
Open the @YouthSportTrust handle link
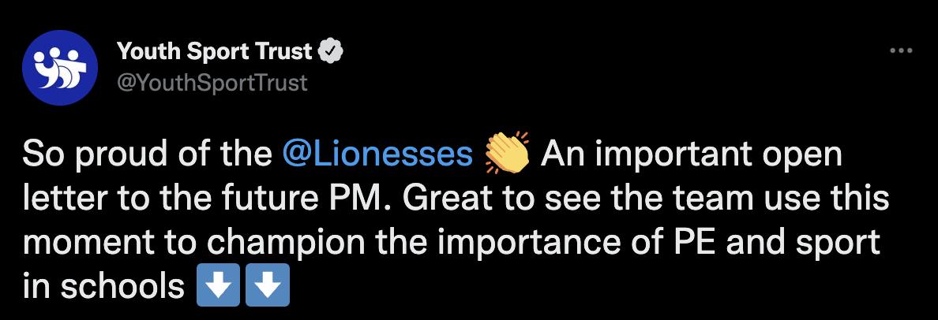tap(212, 82)
